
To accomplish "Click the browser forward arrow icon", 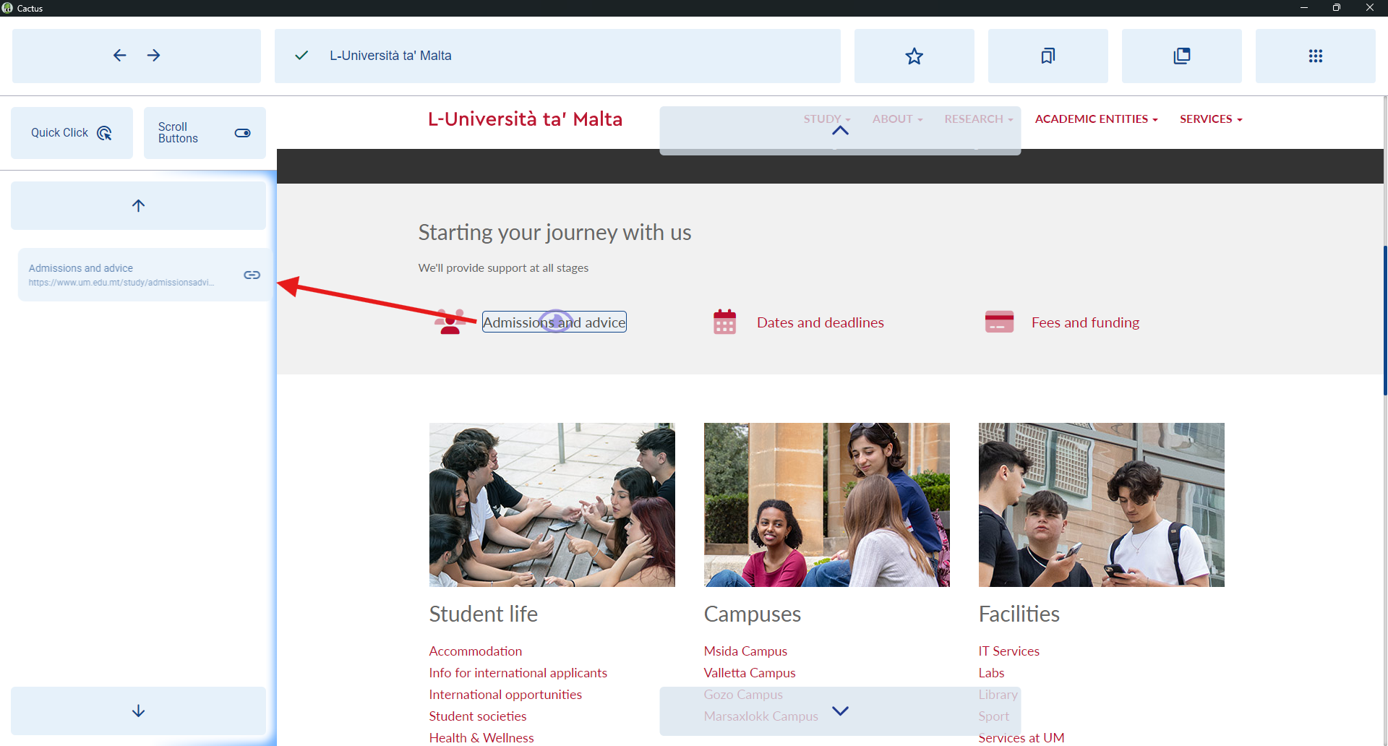I will click(x=153, y=56).
